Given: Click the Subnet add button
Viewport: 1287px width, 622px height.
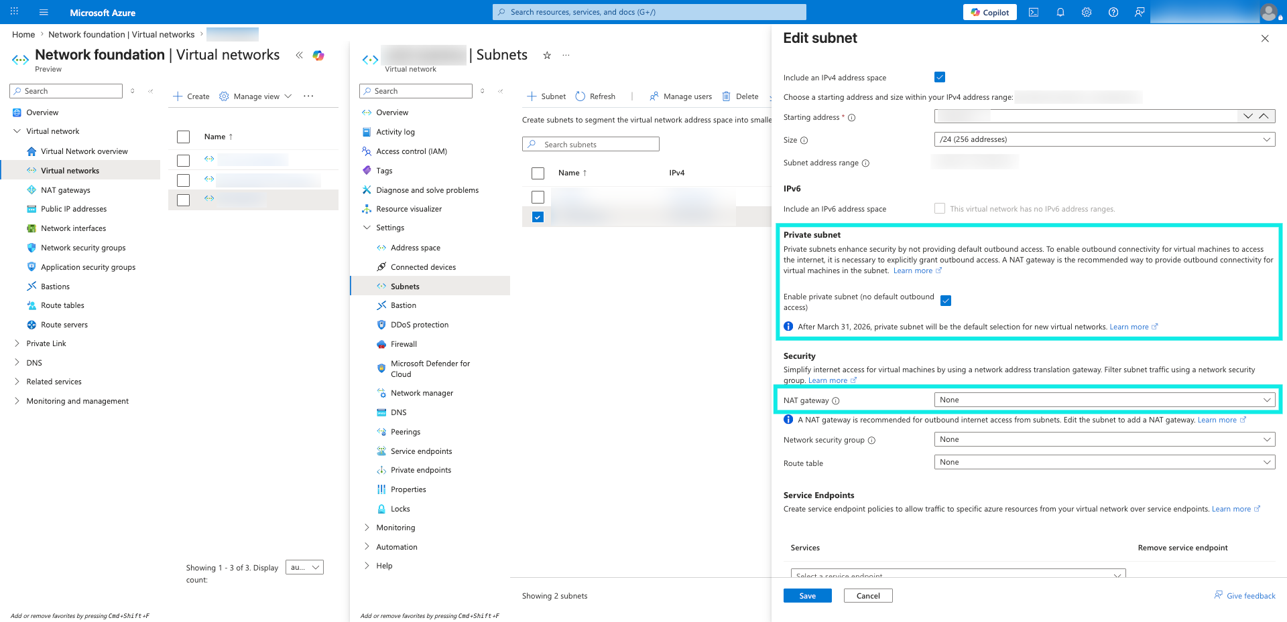Looking at the screenshot, I should 546,96.
